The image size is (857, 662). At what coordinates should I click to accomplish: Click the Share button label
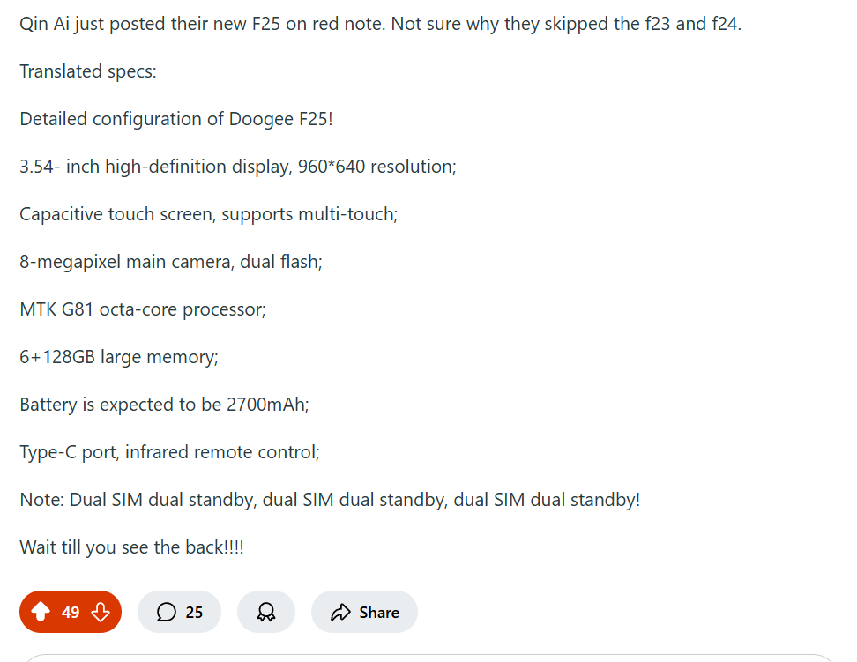click(x=379, y=613)
